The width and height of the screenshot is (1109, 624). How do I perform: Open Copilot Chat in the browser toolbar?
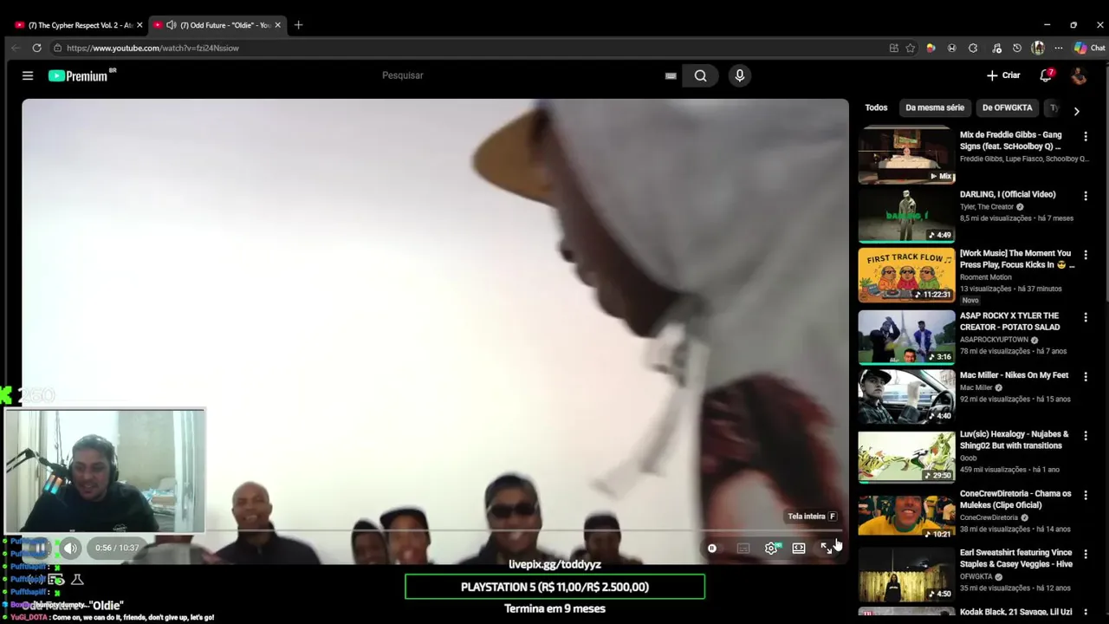1090,48
